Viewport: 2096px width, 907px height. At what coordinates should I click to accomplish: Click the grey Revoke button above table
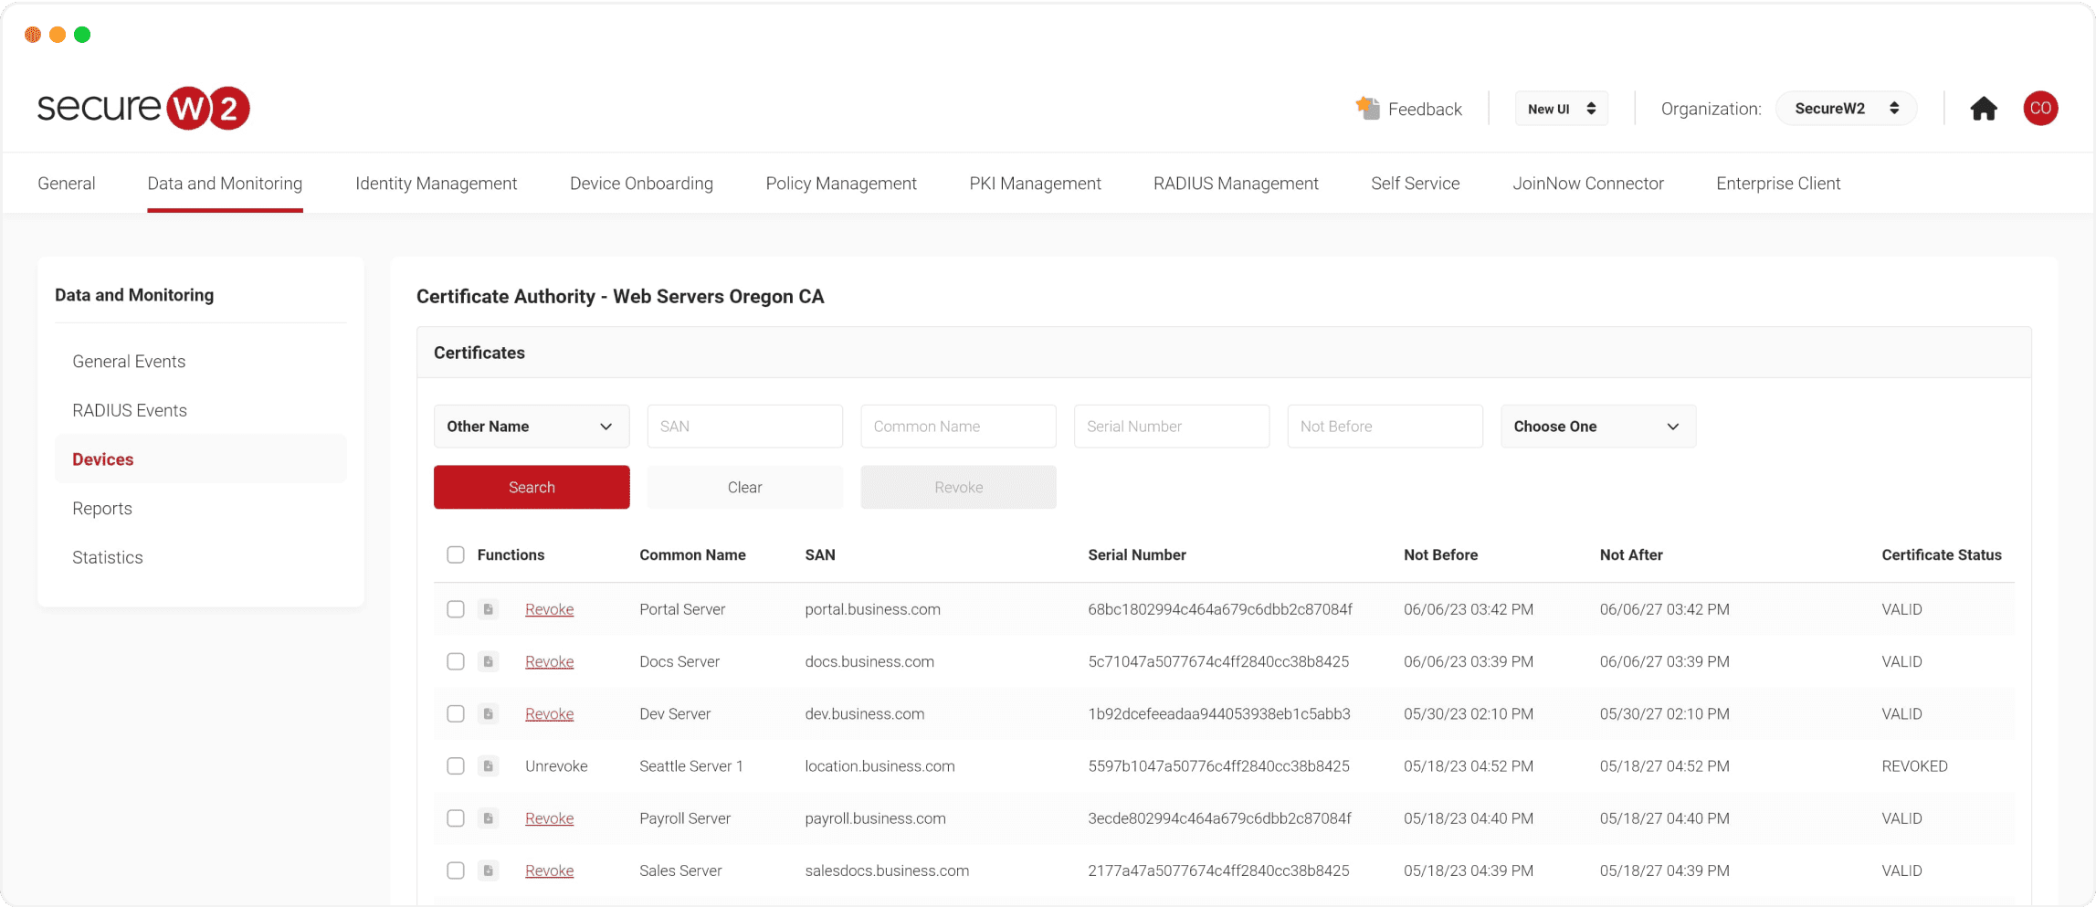point(958,487)
